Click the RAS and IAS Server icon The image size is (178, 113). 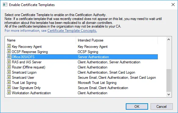[9, 62]
